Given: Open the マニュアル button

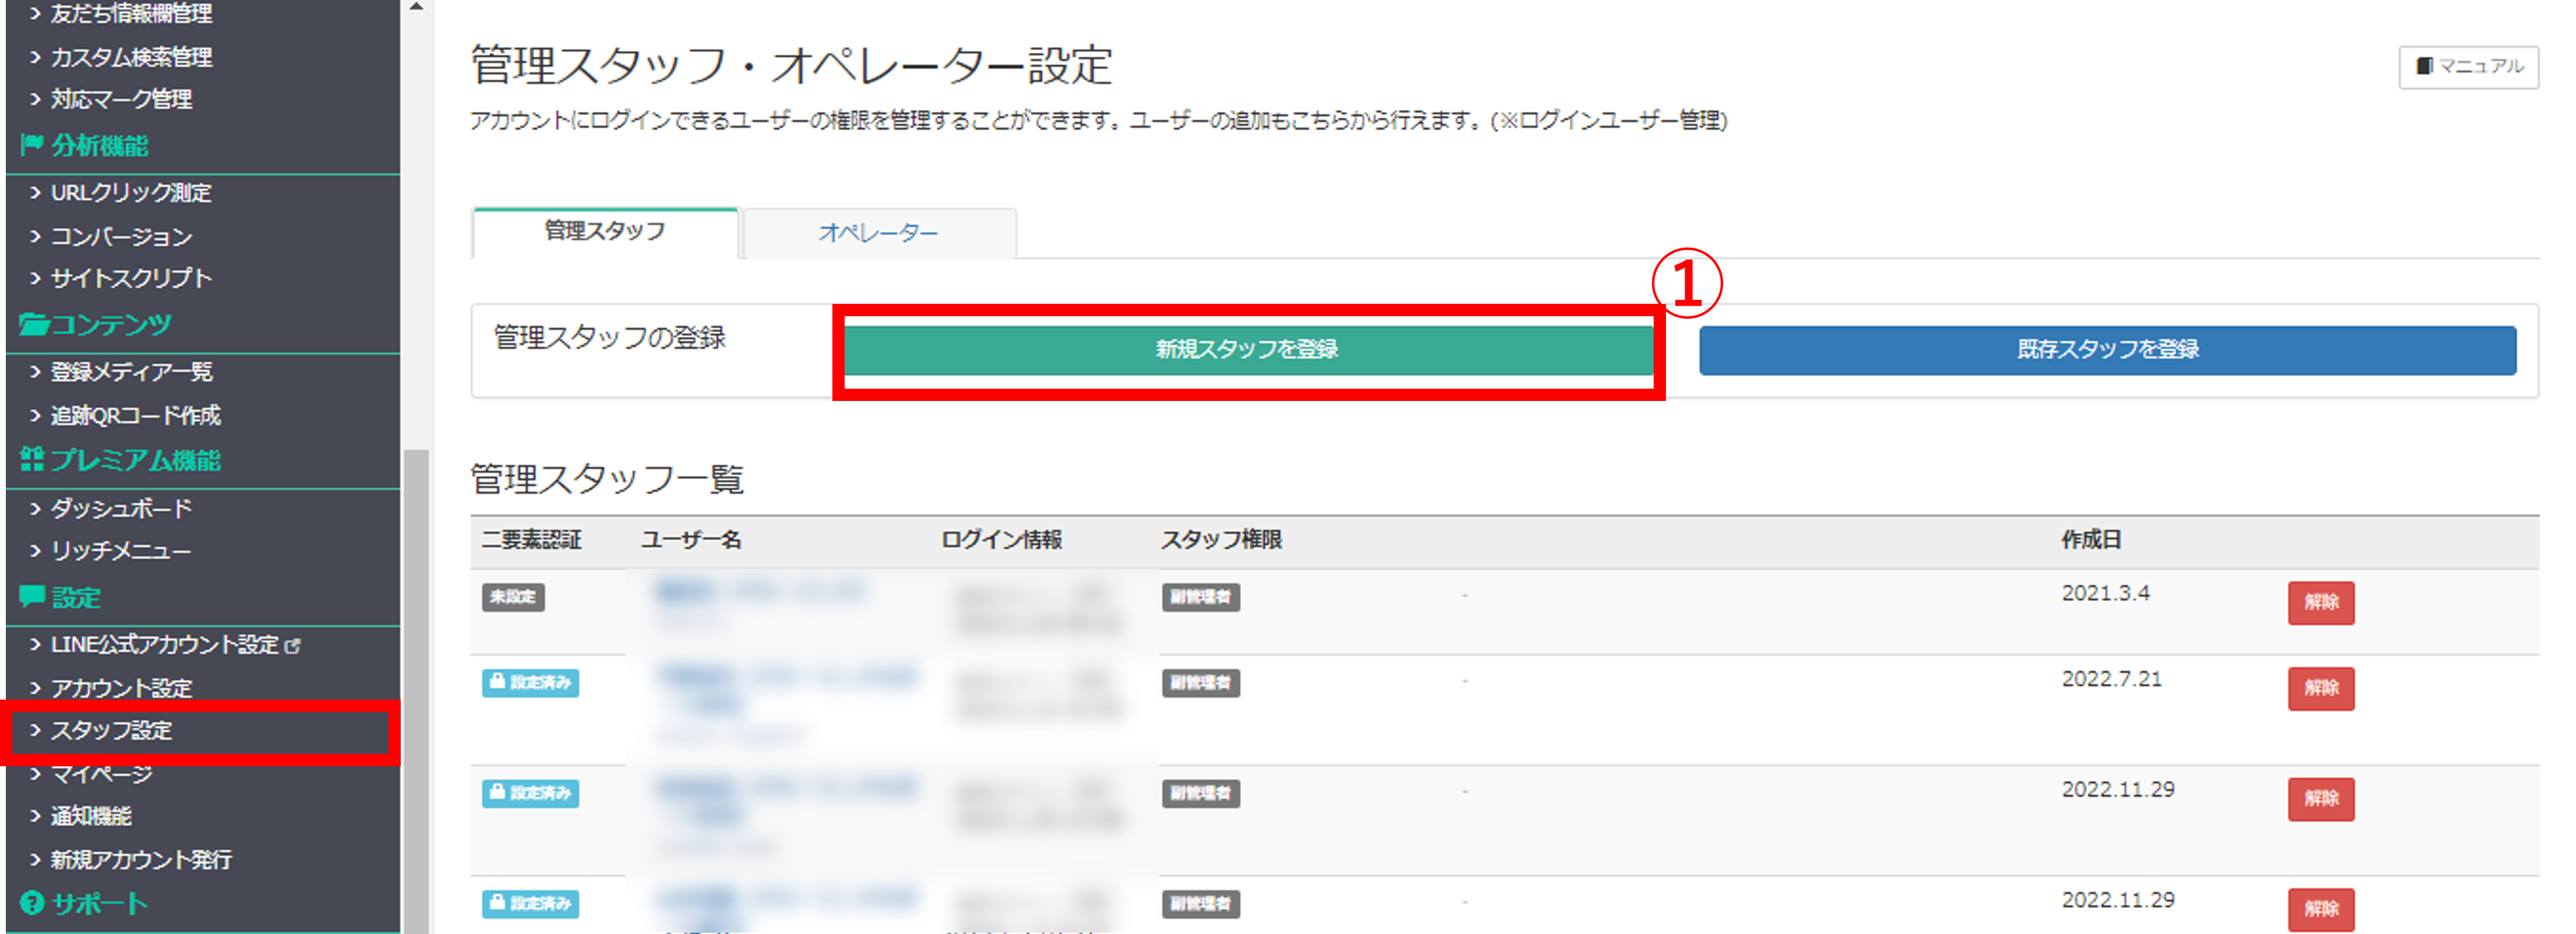Looking at the screenshot, I should coord(2468,67).
